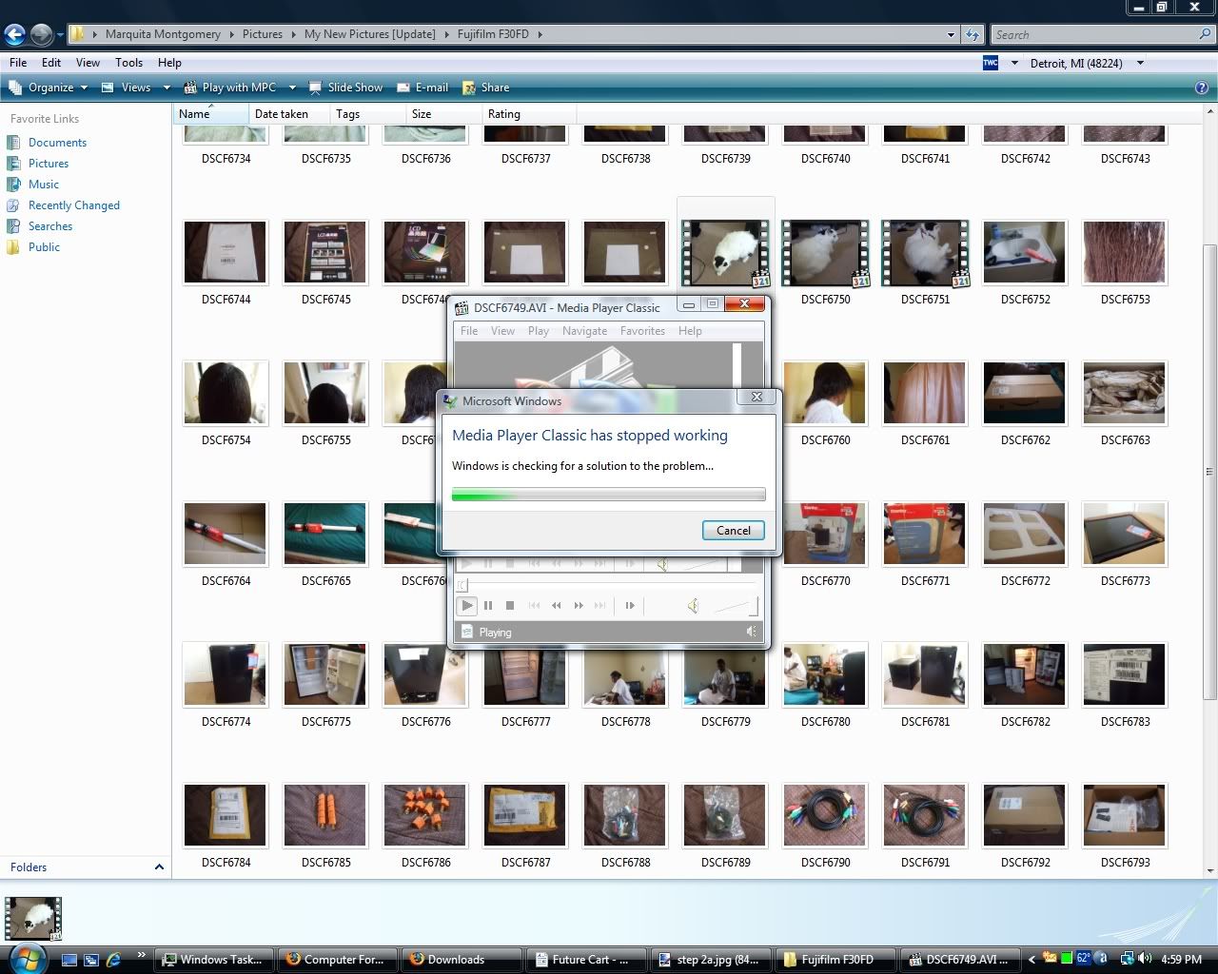Click Play in Media Player Classic controls
1218x974 pixels.
(466, 605)
